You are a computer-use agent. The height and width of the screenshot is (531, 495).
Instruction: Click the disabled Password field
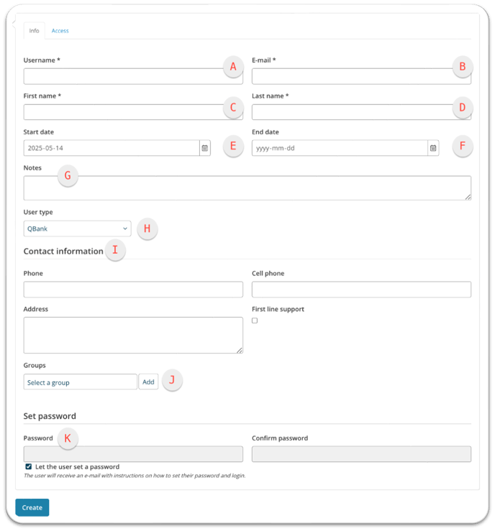tap(133, 454)
